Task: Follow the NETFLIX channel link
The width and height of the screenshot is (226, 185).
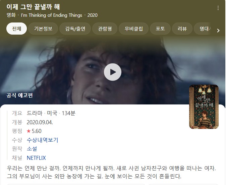Action: [x=36, y=158]
